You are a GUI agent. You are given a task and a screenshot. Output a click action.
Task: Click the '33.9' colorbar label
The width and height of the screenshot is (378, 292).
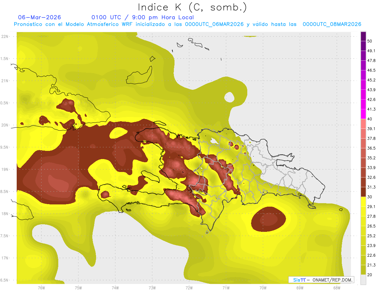tap(371, 168)
